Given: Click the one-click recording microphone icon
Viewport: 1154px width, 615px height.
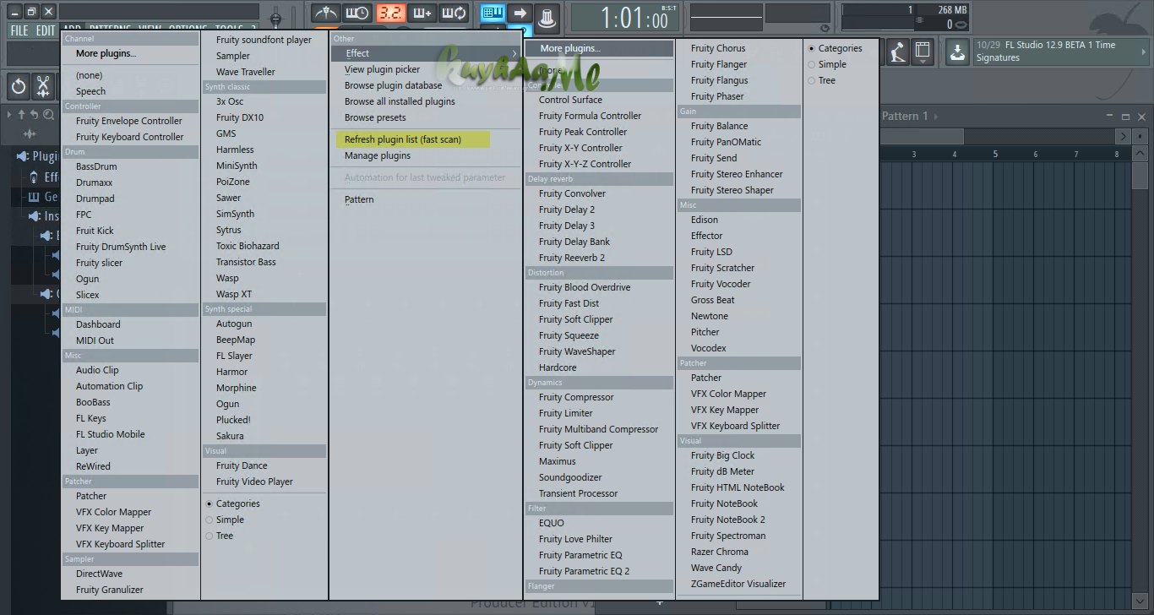Looking at the screenshot, I should pyautogui.click(x=898, y=52).
